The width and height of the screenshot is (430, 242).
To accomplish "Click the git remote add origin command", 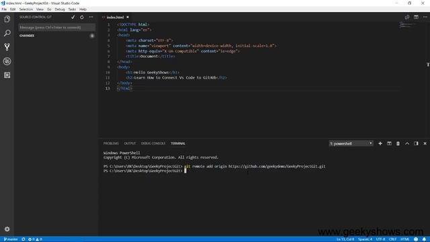I will coord(255,166).
